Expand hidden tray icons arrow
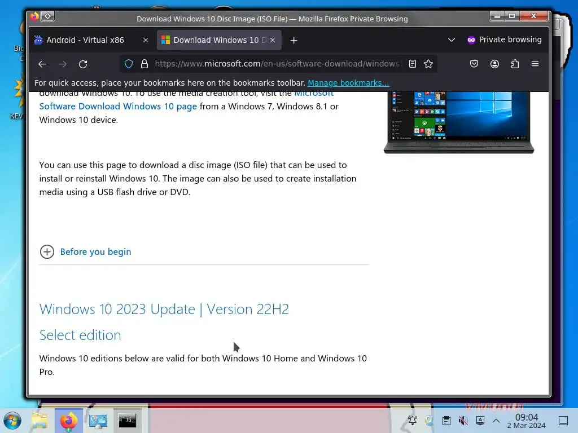The width and height of the screenshot is (578, 433). tap(496, 421)
